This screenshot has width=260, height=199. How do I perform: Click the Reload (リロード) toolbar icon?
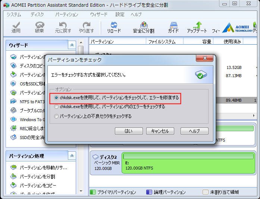pos(114,25)
